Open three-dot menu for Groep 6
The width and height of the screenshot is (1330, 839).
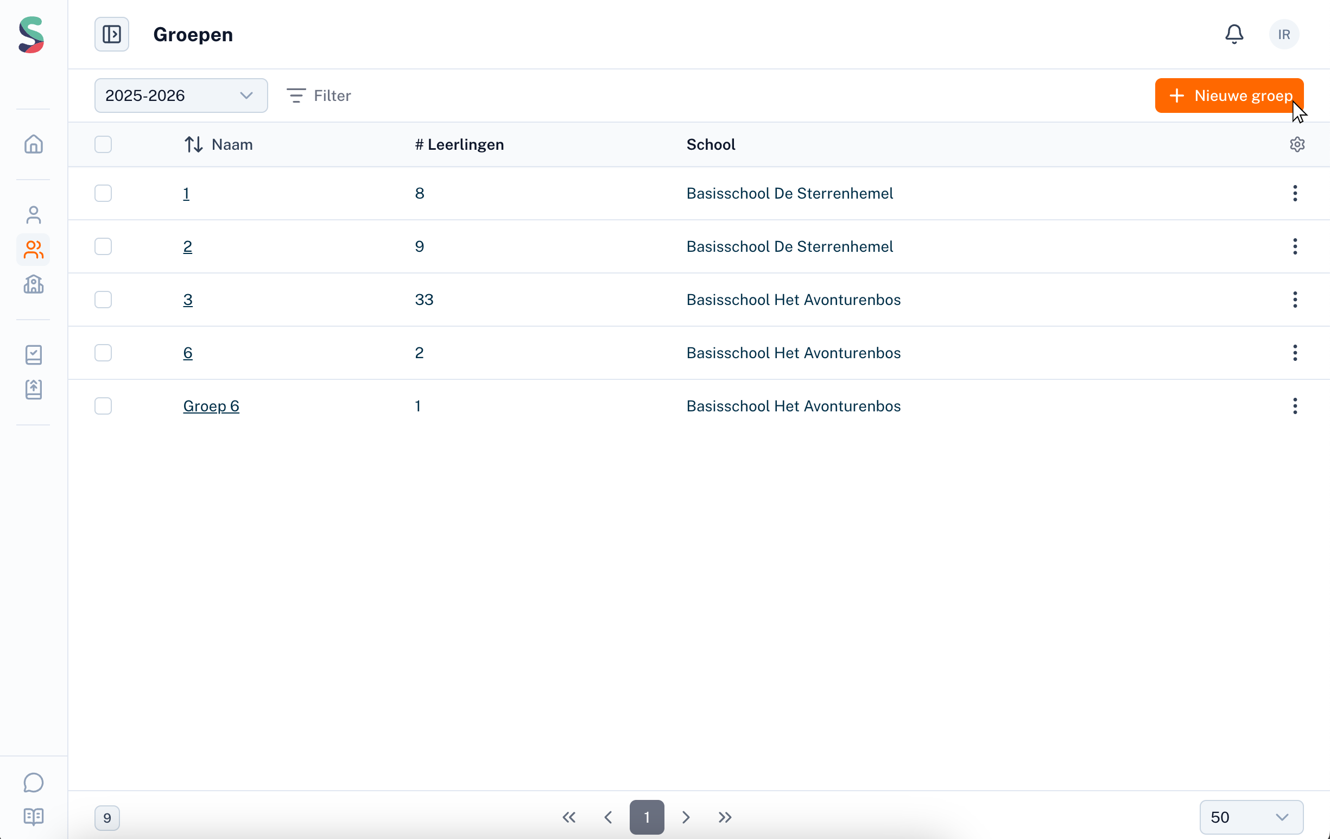[x=1295, y=406]
